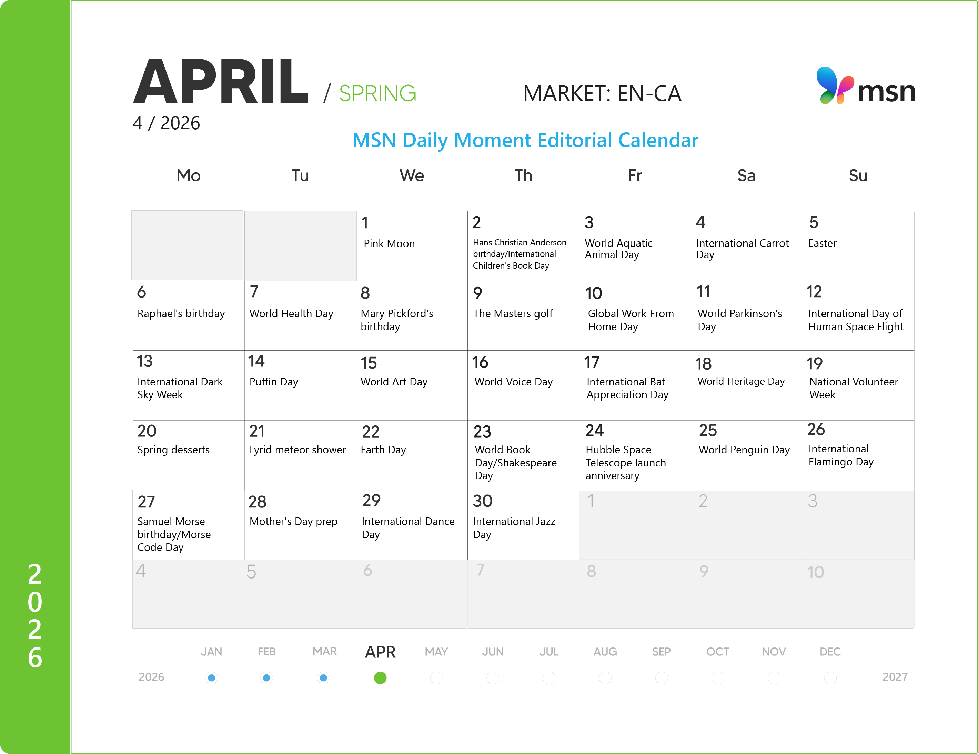This screenshot has height=754, width=978.
Task: Click the MSN Daily Moment Editorial Calendar title
Action: click(x=525, y=140)
